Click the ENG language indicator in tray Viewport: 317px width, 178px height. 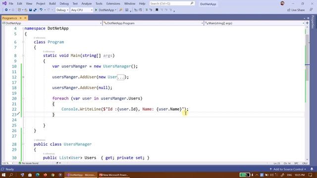(x=289, y=175)
